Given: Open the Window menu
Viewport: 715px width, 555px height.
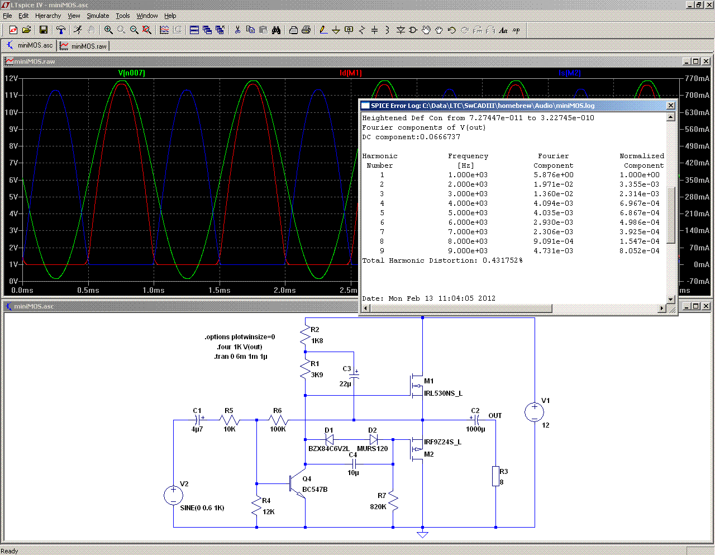Looking at the screenshot, I should pyautogui.click(x=147, y=16).
